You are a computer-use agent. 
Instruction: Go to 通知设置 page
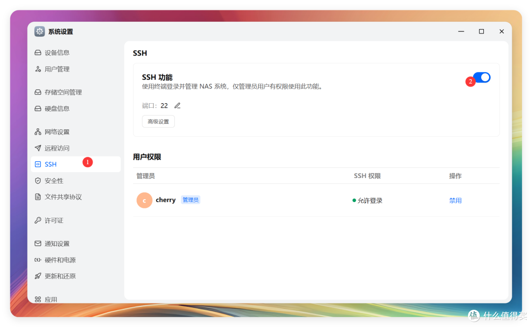76,243
